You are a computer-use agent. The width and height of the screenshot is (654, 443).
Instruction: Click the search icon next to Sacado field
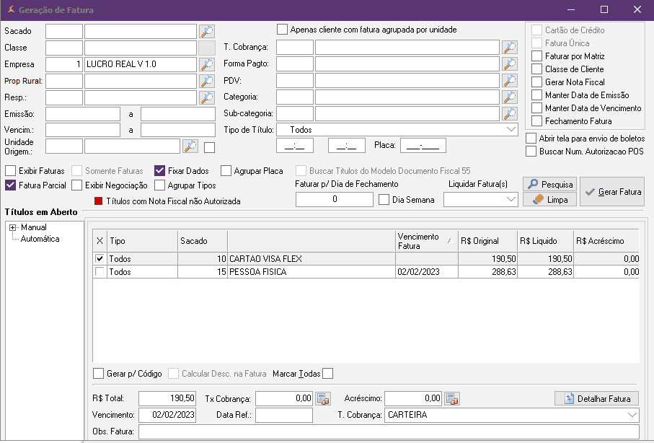[207, 31]
